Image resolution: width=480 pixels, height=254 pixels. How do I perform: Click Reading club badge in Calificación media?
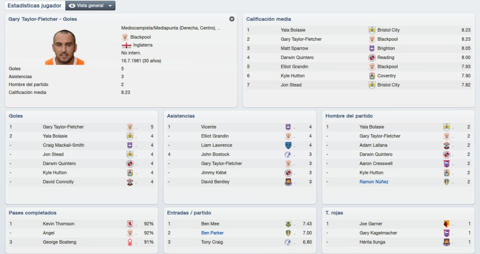[x=372, y=58]
